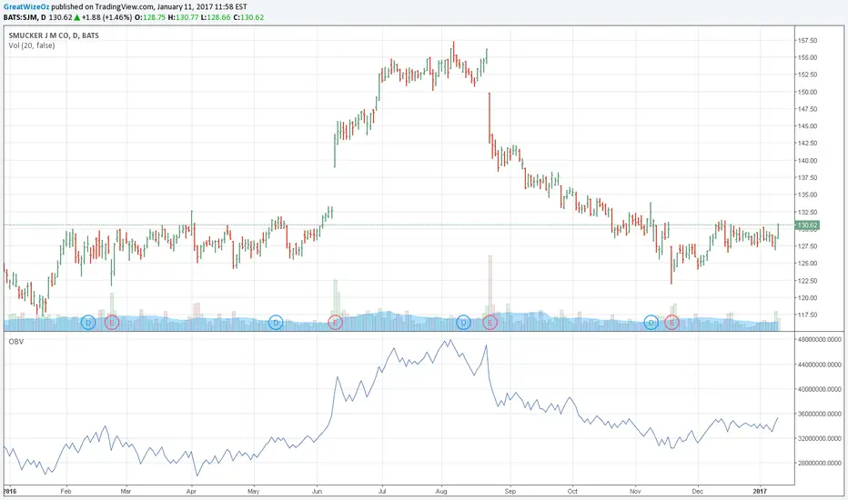This screenshot has height=500, width=848.
Task: Click the H:130.77 high value
Action: pyautogui.click(x=183, y=17)
